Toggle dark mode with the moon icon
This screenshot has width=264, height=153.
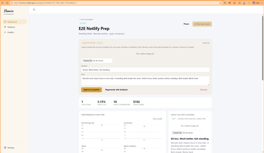coord(34,9)
